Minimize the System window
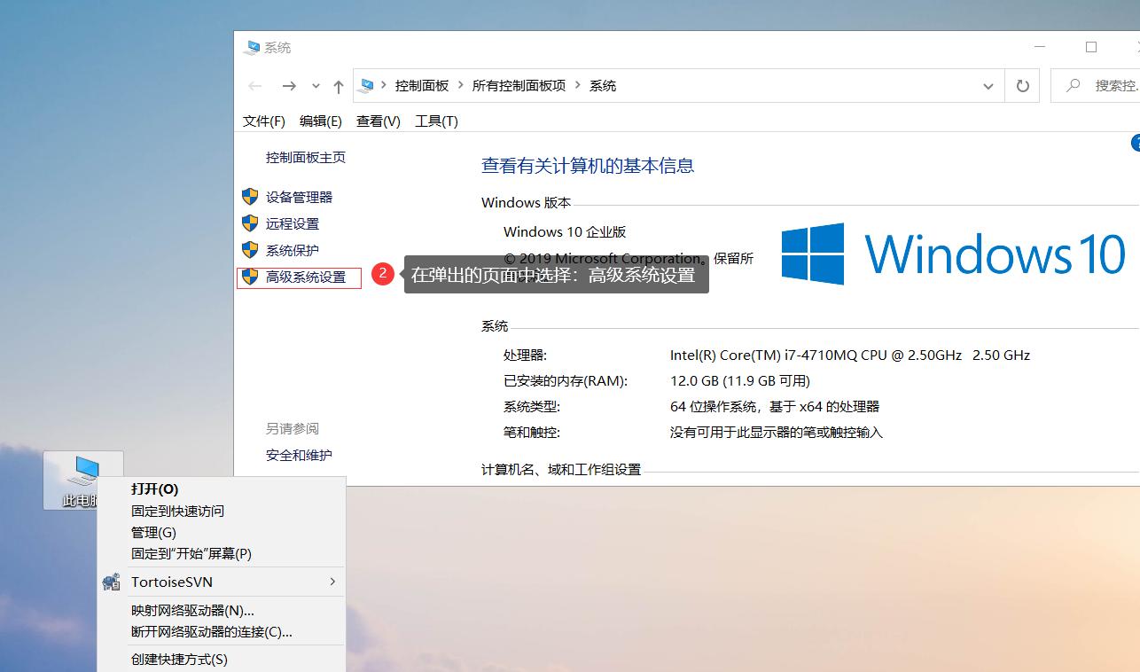Viewport: 1140px width, 672px height. [x=1042, y=47]
